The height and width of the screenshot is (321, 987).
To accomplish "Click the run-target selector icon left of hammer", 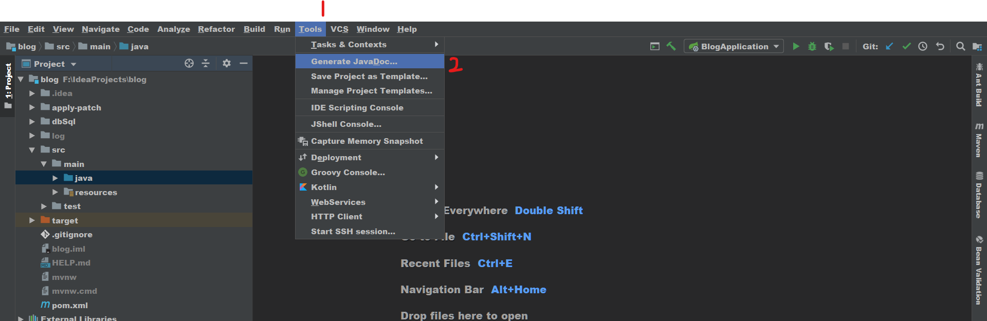I will (x=654, y=46).
